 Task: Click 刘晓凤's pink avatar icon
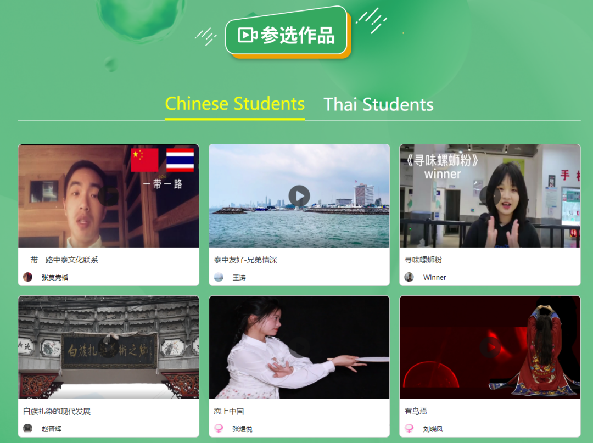[409, 428]
